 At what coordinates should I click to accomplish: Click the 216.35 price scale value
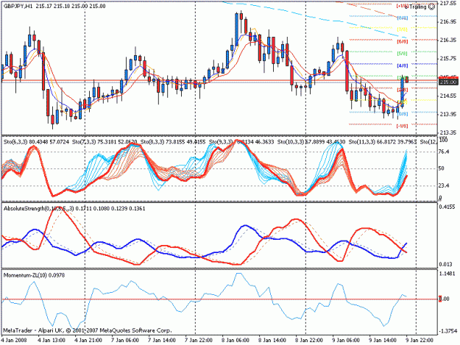[448, 40]
